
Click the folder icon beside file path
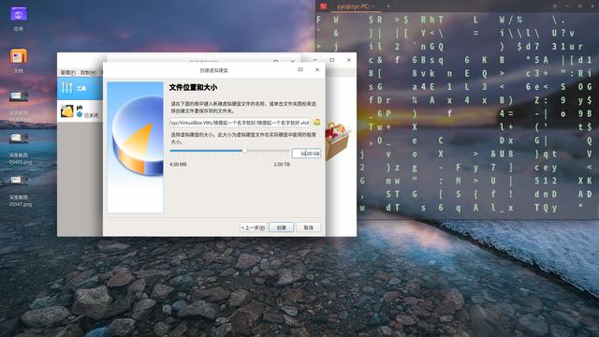click(x=316, y=123)
